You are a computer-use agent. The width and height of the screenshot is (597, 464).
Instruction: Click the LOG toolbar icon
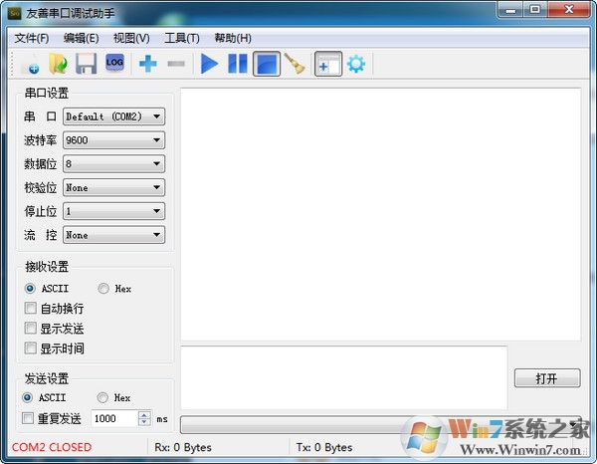pyautogui.click(x=114, y=64)
